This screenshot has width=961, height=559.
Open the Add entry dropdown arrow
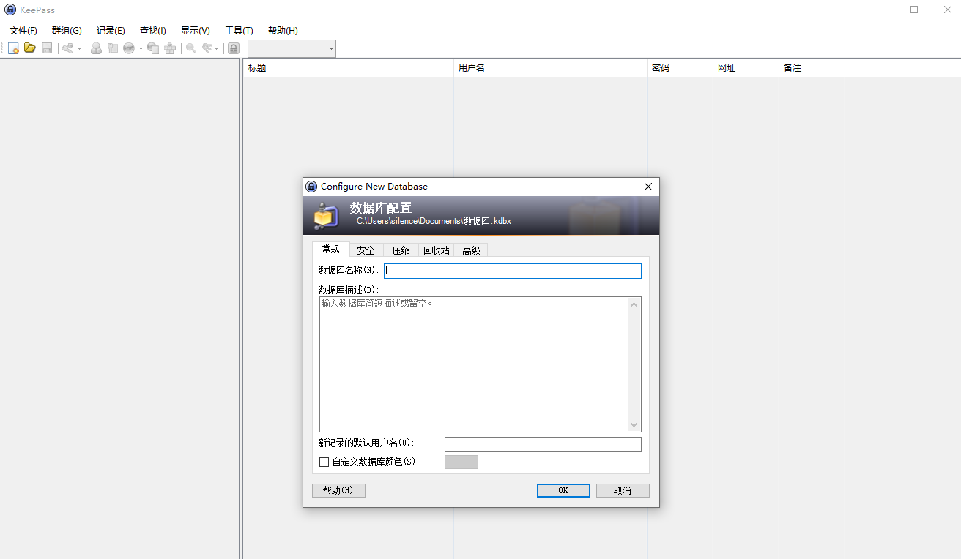pos(79,48)
